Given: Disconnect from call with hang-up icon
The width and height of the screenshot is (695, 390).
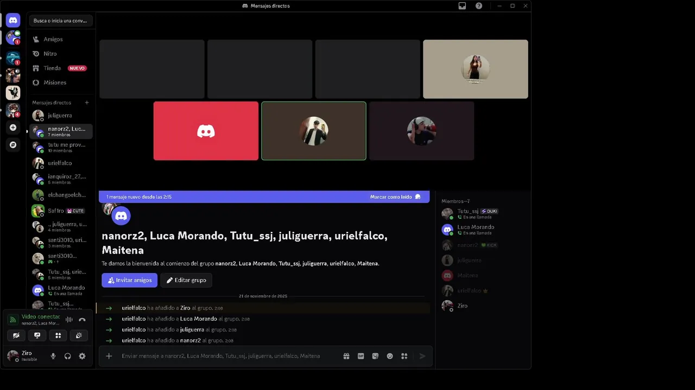Looking at the screenshot, I should pos(82,320).
